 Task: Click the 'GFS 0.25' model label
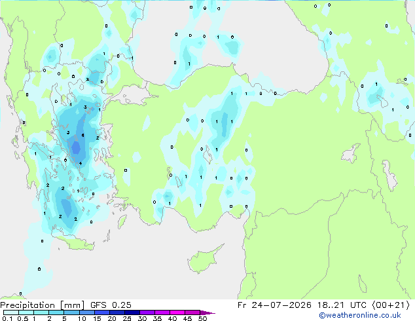111,305
